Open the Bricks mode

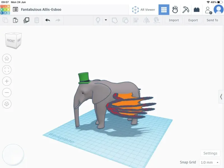[197, 10]
